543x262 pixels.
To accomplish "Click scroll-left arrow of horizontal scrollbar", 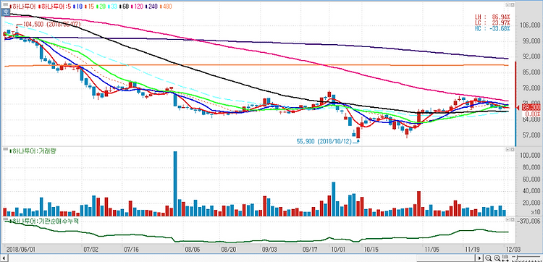I will (4, 258).
